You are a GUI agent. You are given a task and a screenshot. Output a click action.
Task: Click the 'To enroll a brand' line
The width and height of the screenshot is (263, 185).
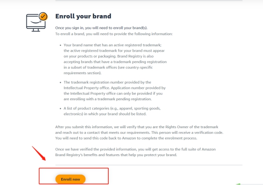[x=114, y=34]
